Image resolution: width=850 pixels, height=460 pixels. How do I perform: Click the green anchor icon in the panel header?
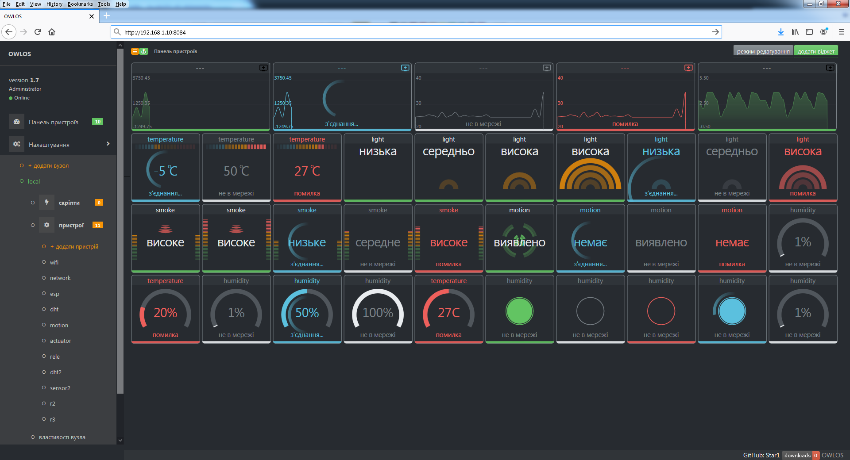[144, 51]
